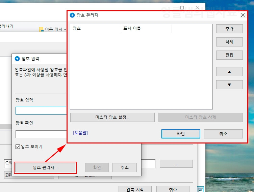
Task: Cancel the 암호 관리자 dialog with 취소
Action: (x=223, y=134)
